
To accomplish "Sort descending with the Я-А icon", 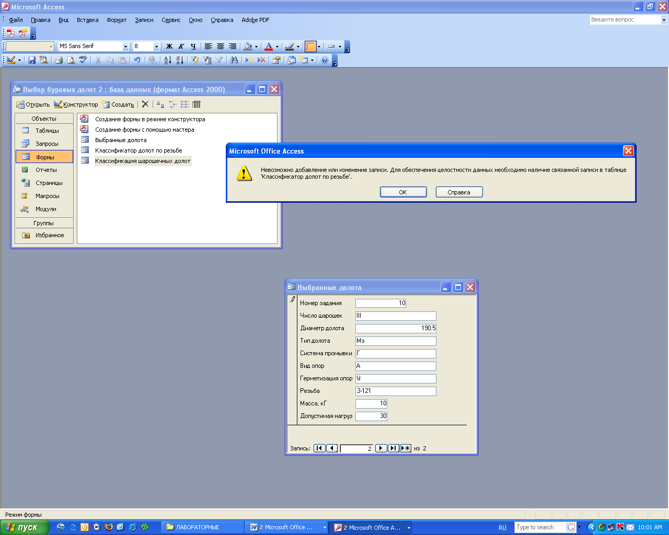I will [x=179, y=60].
